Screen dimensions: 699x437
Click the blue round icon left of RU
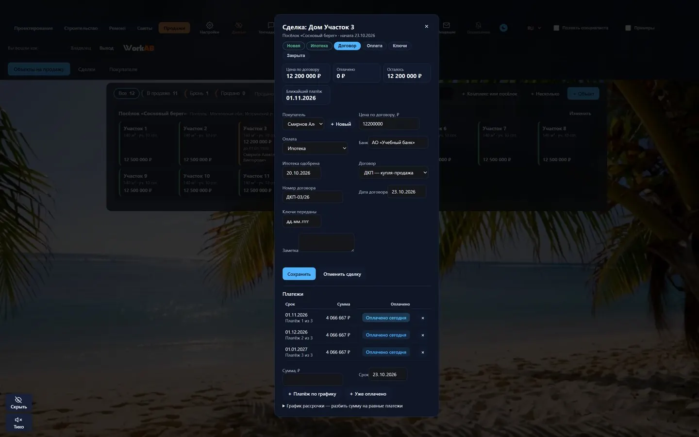coord(503,28)
